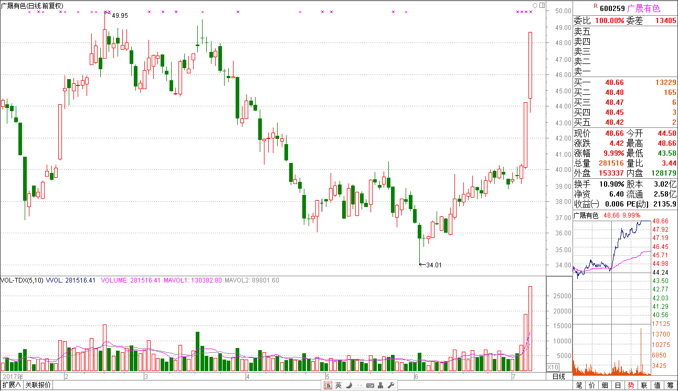Click the 外盘 value 153337
This screenshot has height=391, width=678.
(x=611, y=173)
